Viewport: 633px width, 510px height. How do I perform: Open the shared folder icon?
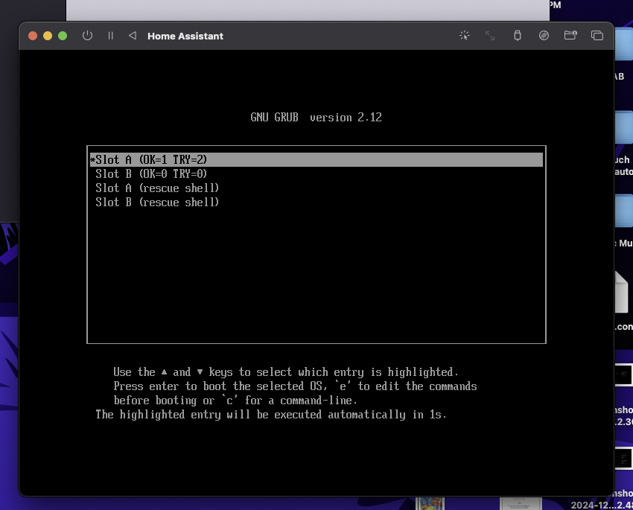[x=570, y=35]
